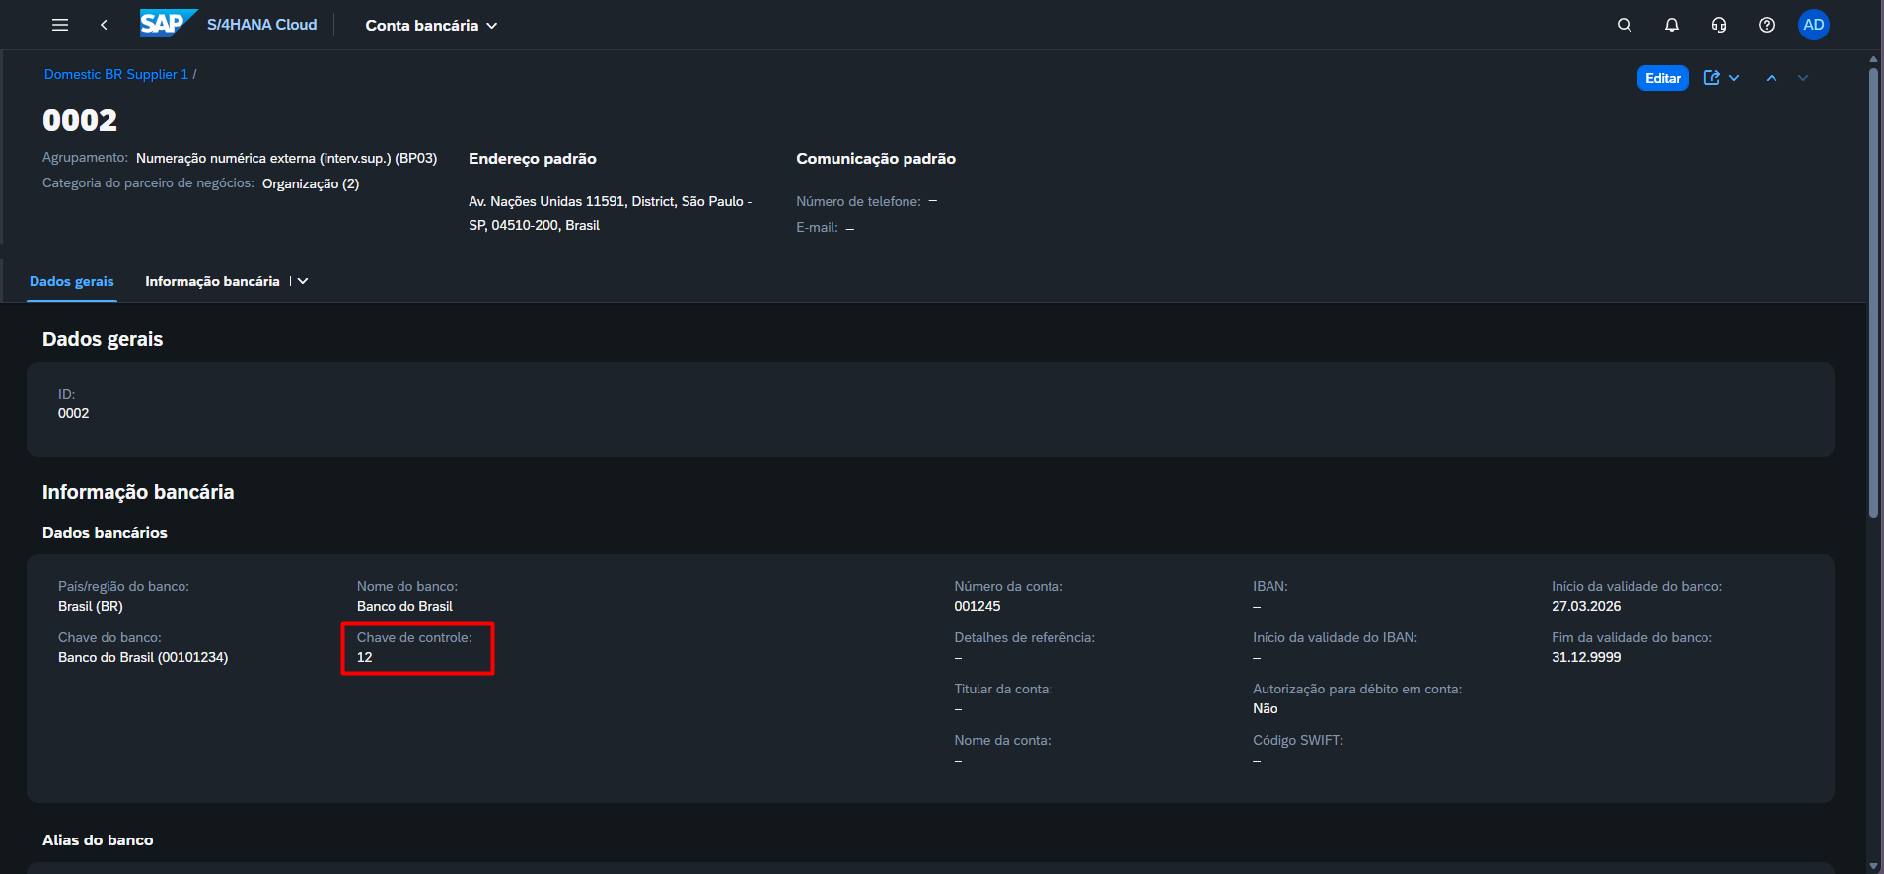Click the S/4HANA Cloud product name
Screen dimensions: 1884x874
(262, 25)
